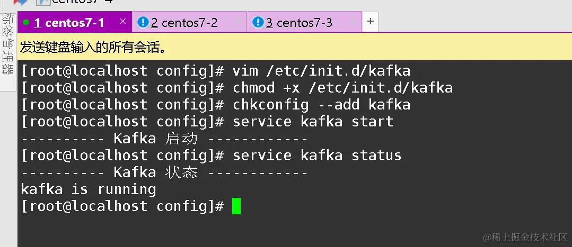
Task: Click the 'vim /etc/init.d/kafka' command line
Action: point(216,70)
